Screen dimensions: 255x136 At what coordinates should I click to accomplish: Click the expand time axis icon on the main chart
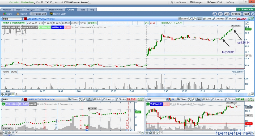[253, 94]
